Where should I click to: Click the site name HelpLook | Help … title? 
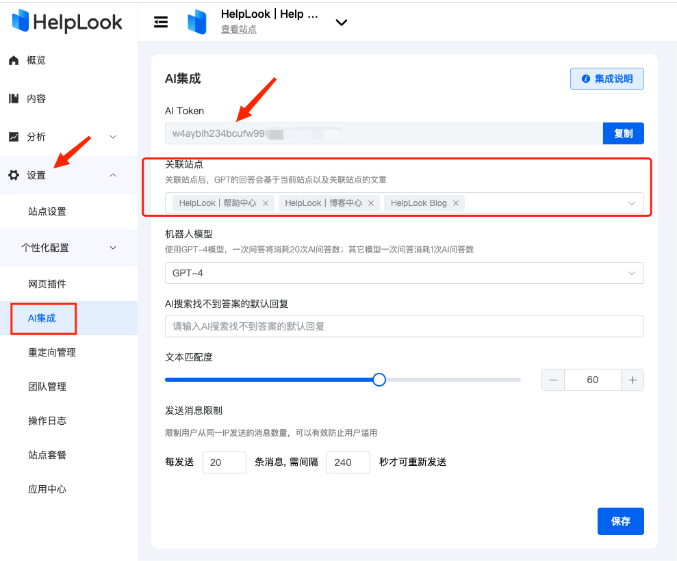(270, 14)
